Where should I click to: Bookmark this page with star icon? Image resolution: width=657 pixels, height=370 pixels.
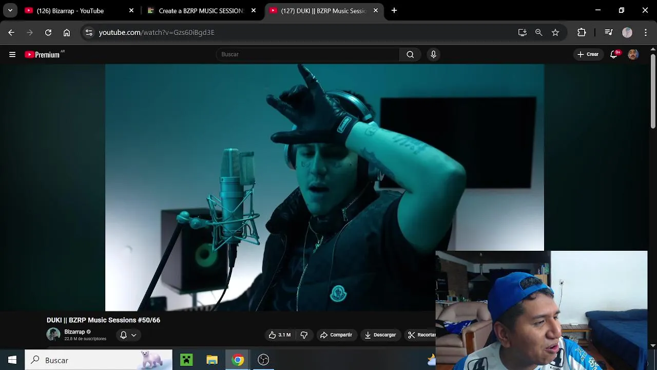pyautogui.click(x=555, y=32)
